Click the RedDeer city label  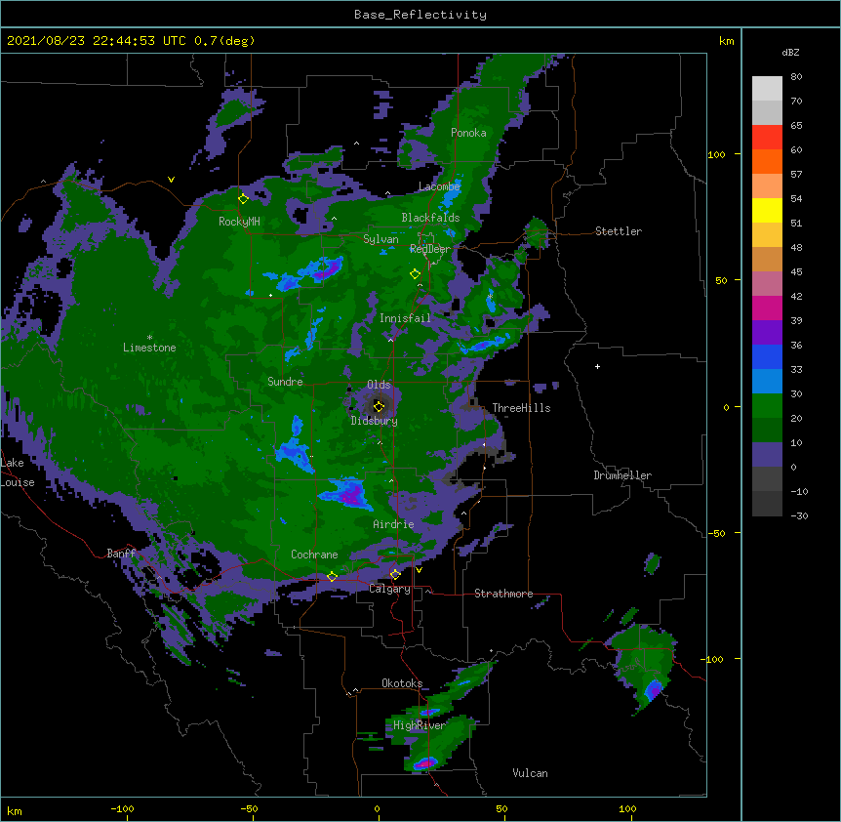pyautogui.click(x=430, y=249)
